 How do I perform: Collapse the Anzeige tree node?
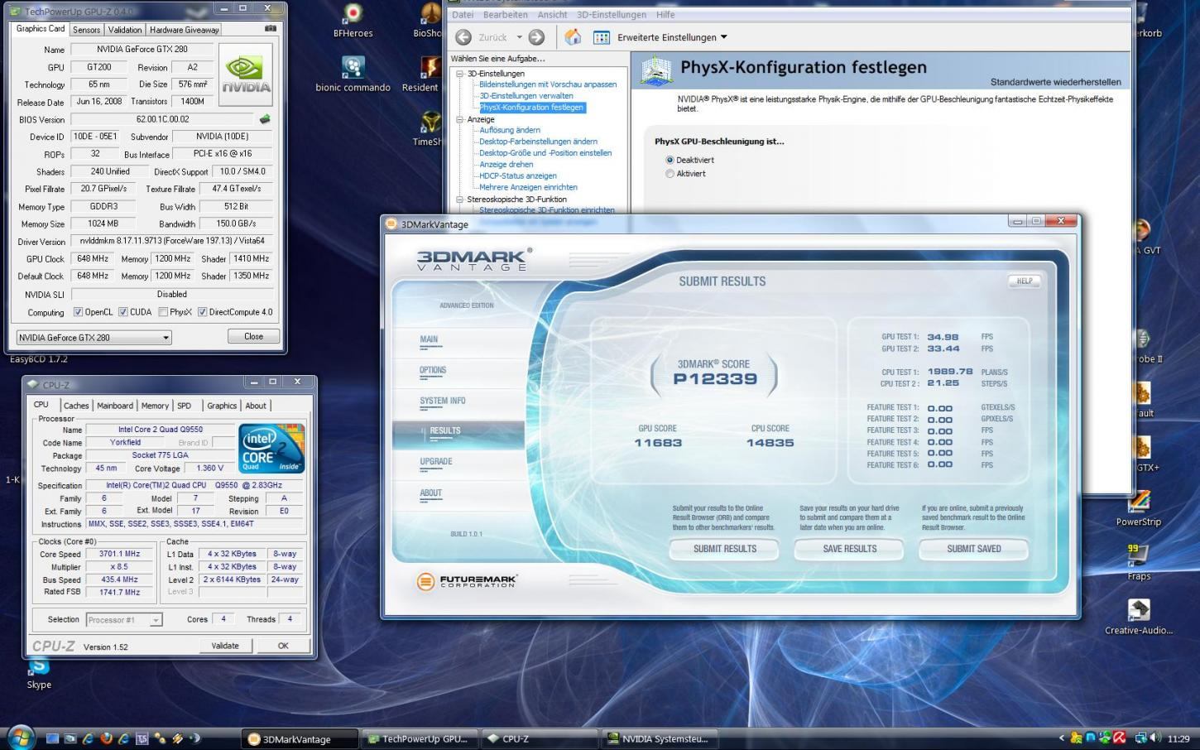459,119
